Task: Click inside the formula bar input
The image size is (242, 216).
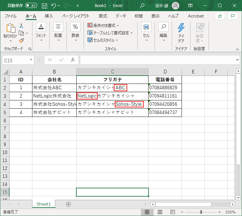Action: [x=157, y=60]
